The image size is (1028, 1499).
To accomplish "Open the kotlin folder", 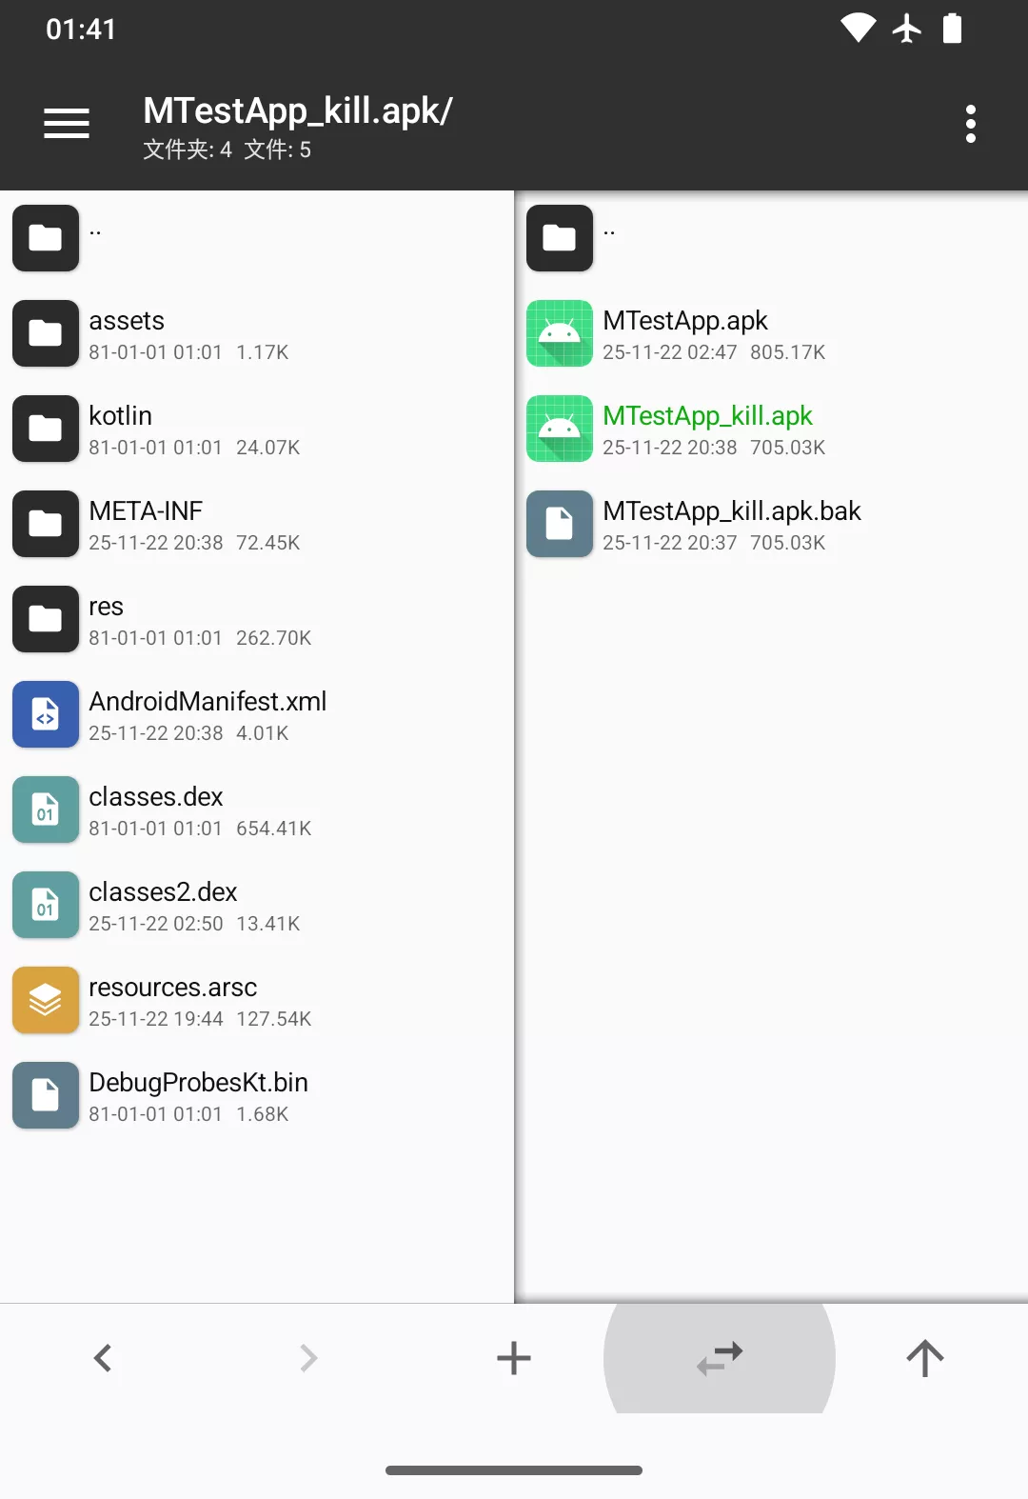I will point(257,429).
